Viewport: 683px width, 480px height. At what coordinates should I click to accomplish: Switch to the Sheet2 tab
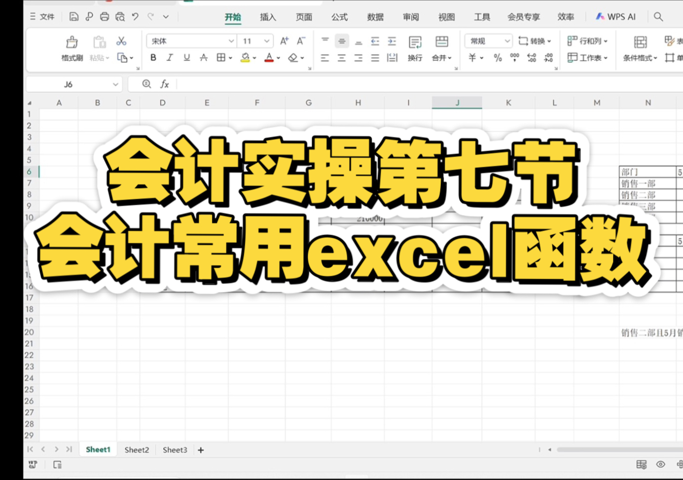[137, 450]
